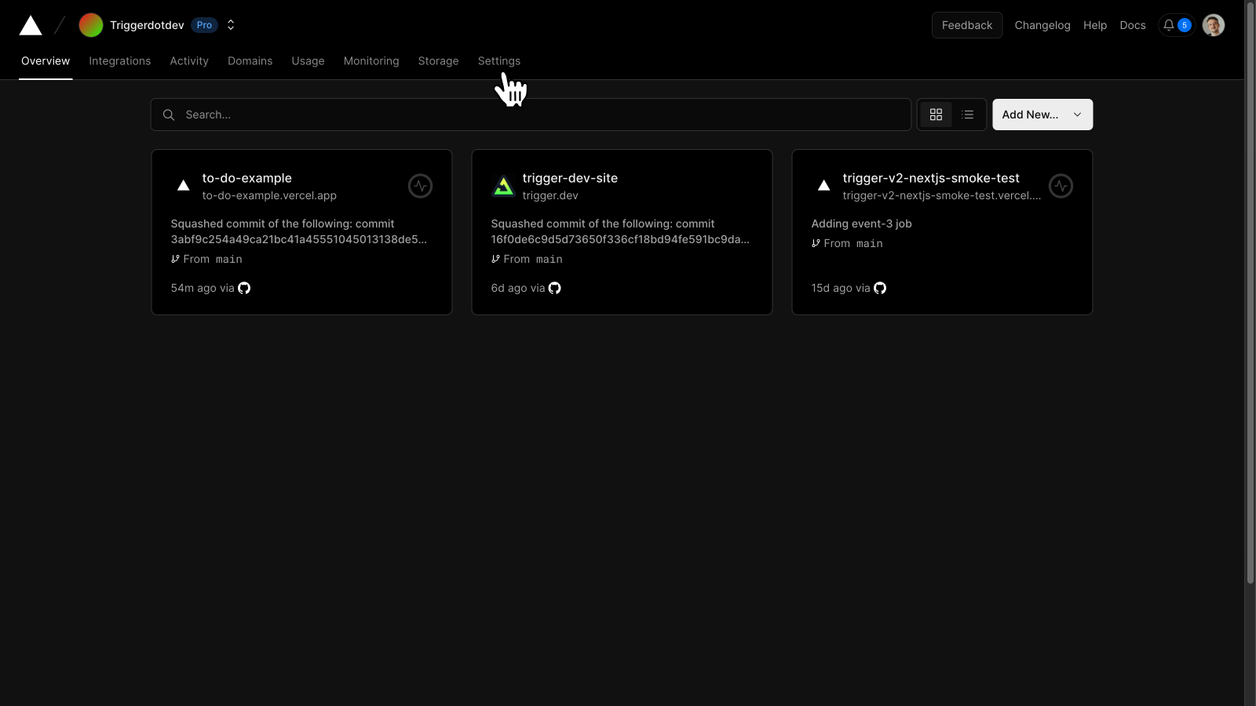Open the commit message of to-do-example

(x=299, y=231)
